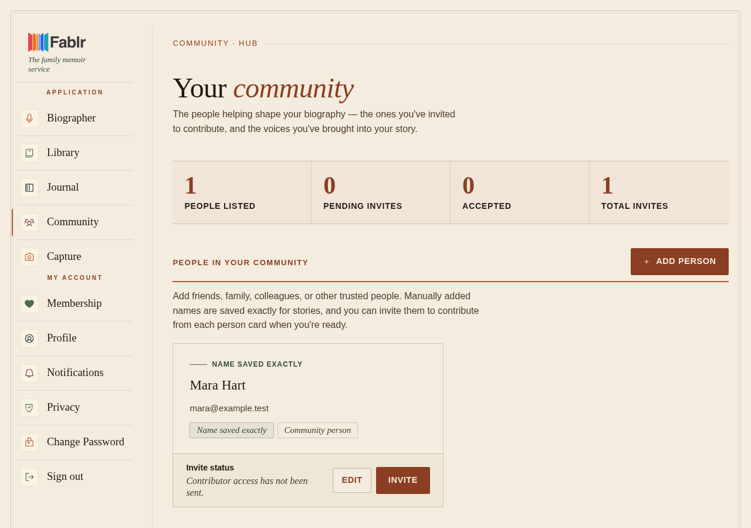This screenshot has width=751, height=528.
Task: Open the Notifications menu label
Action: 75,373
